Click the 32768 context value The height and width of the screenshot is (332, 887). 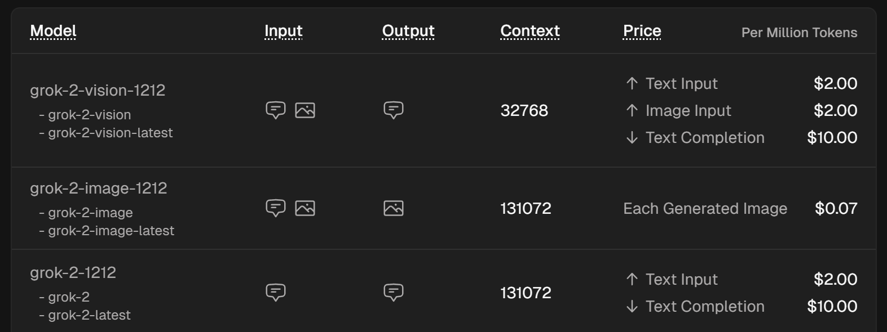pos(524,110)
